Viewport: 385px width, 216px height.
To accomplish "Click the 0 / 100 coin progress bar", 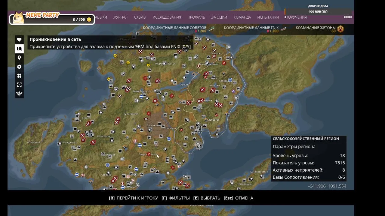I will point(52,20).
